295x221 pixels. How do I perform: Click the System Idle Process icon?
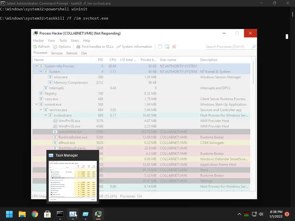click(41, 66)
